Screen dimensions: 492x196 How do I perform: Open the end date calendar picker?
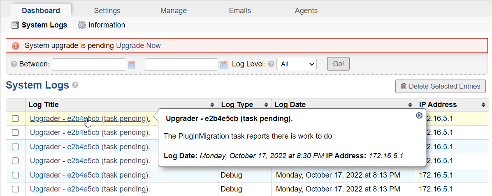pos(224,64)
